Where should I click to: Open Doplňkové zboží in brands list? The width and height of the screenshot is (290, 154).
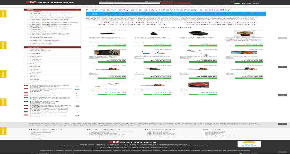(40, 81)
